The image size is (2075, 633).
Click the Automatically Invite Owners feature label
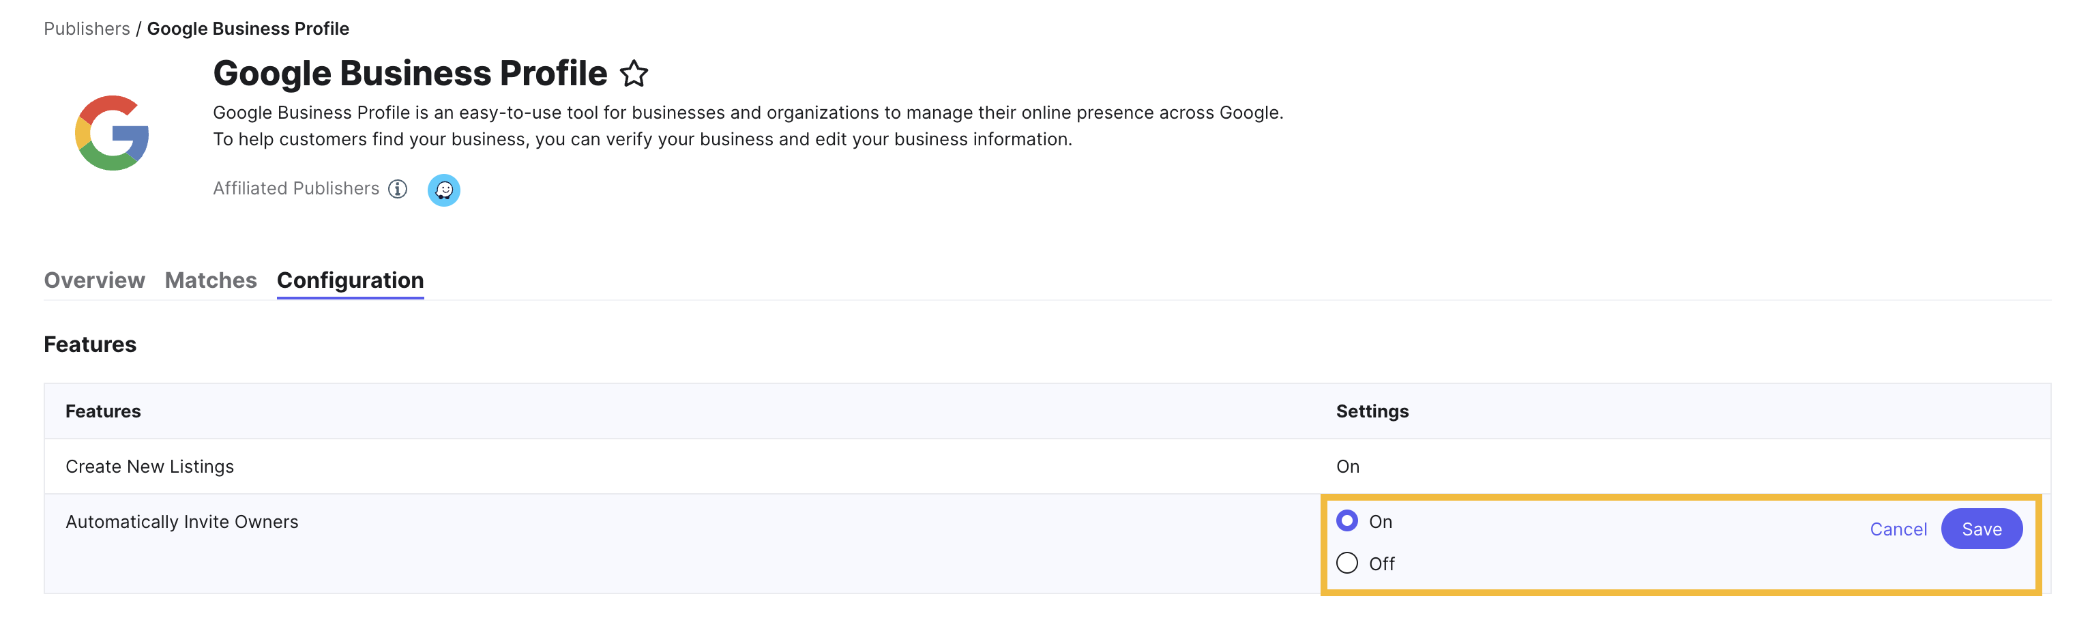pyautogui.click(x=181, y=521)
